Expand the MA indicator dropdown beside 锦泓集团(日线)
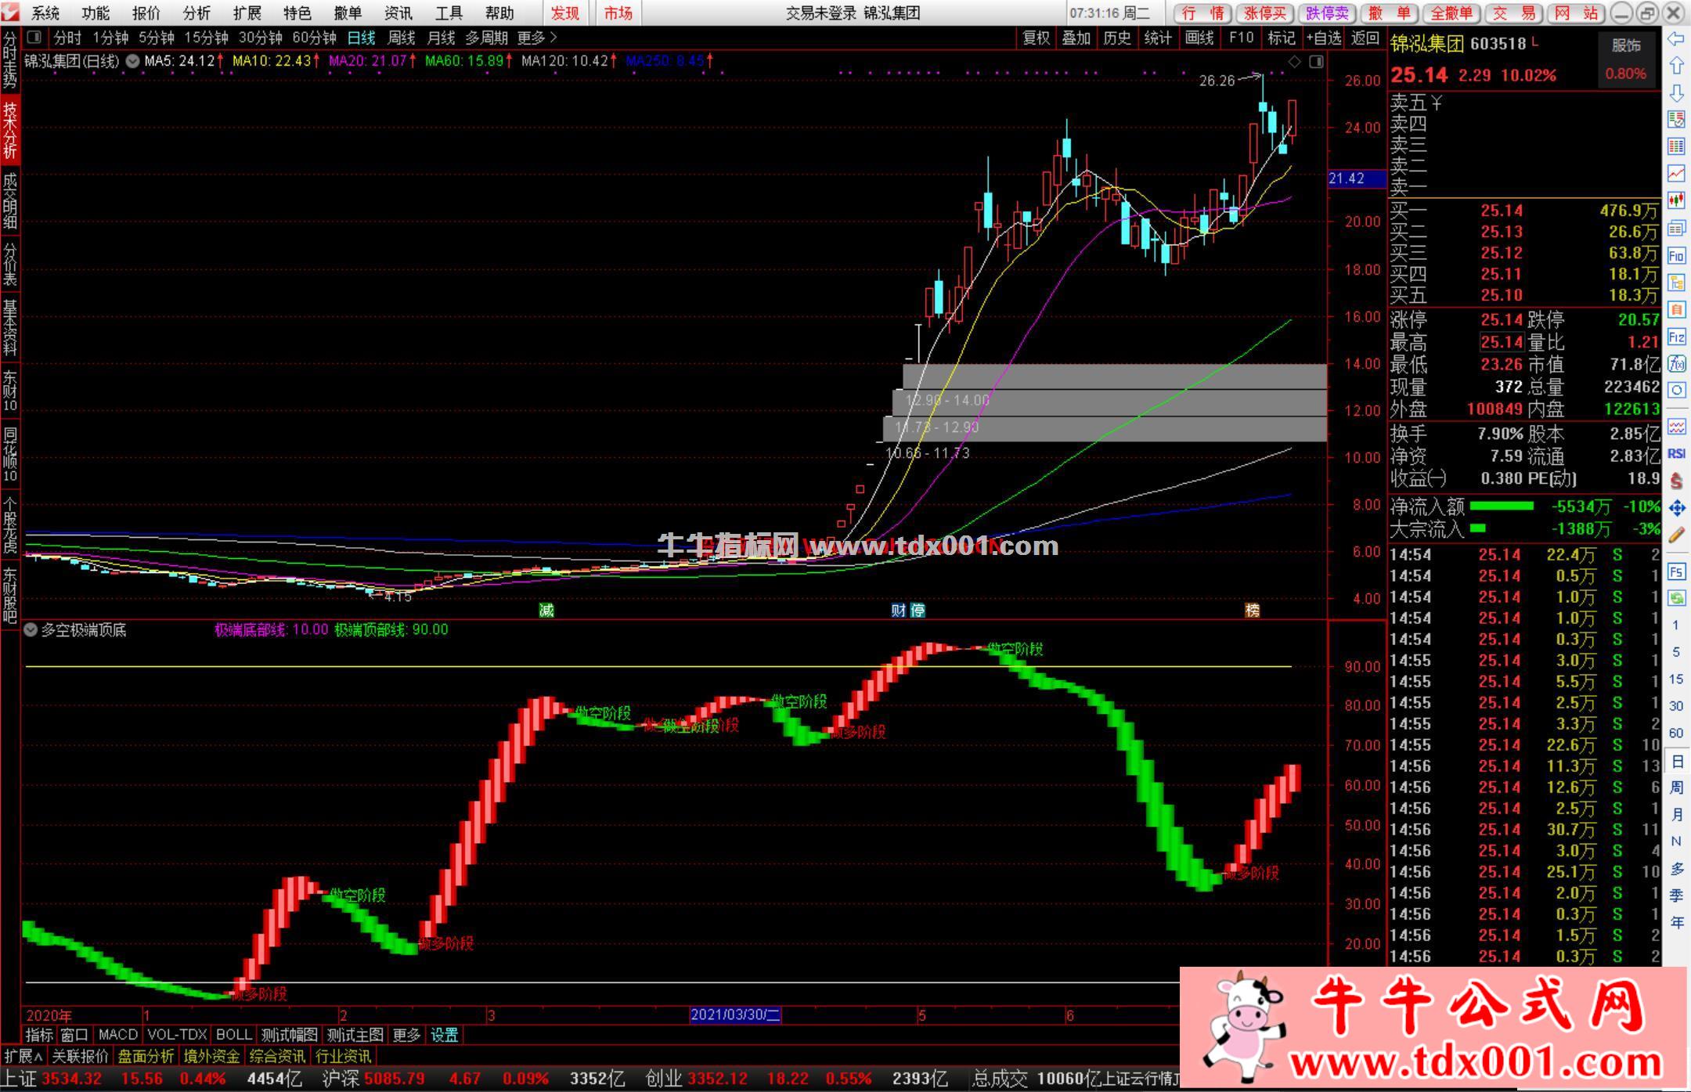Screen dimensions: 1691x1092 [x=132, y=61]
